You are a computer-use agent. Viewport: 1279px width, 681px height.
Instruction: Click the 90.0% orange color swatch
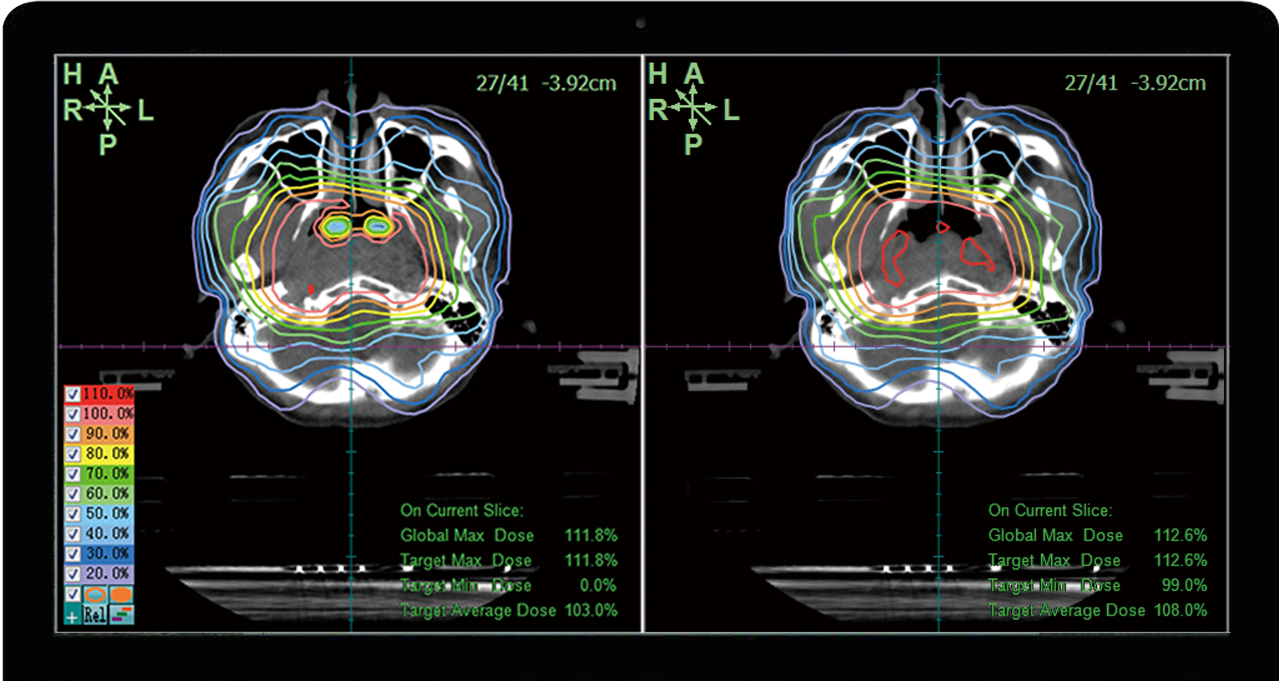coord(107,433)
